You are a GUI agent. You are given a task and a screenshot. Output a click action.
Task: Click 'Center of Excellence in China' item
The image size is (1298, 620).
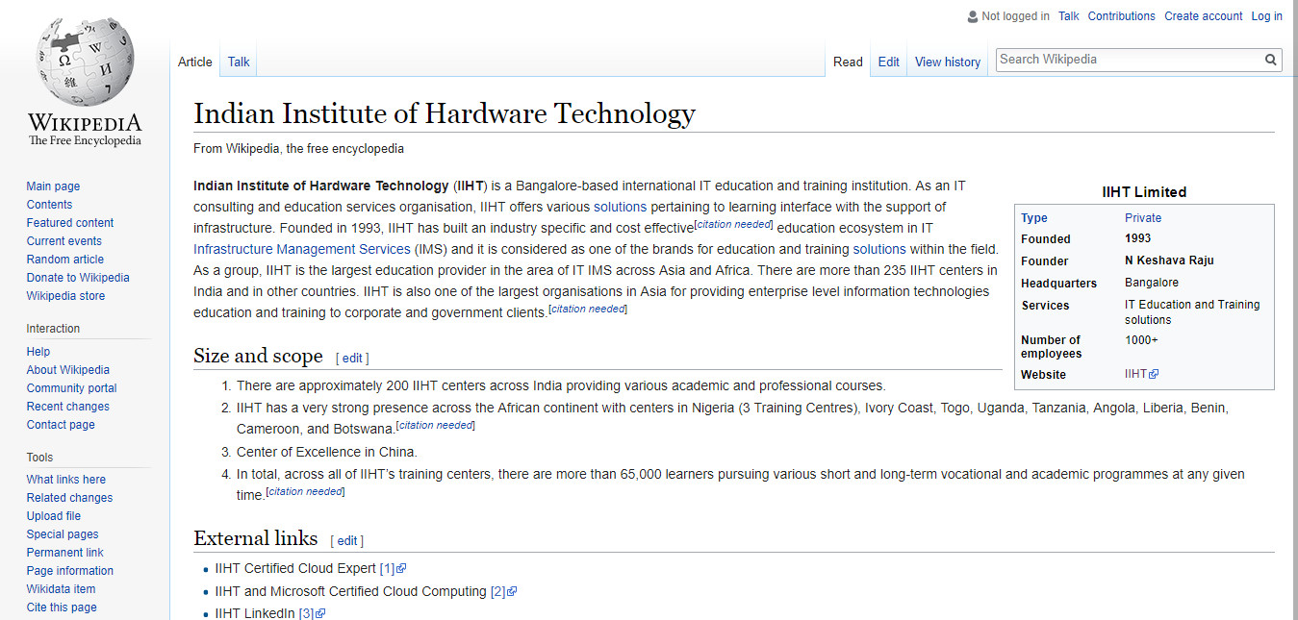point(327,452)
